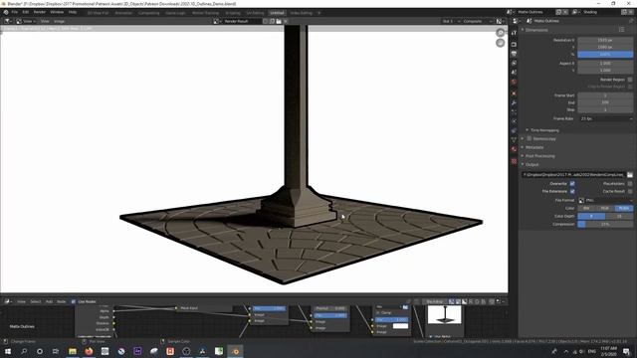637x358 pixels.
Task: Click the output path folder browse icon
Action: pyautogui.click(x=630, y=175)
